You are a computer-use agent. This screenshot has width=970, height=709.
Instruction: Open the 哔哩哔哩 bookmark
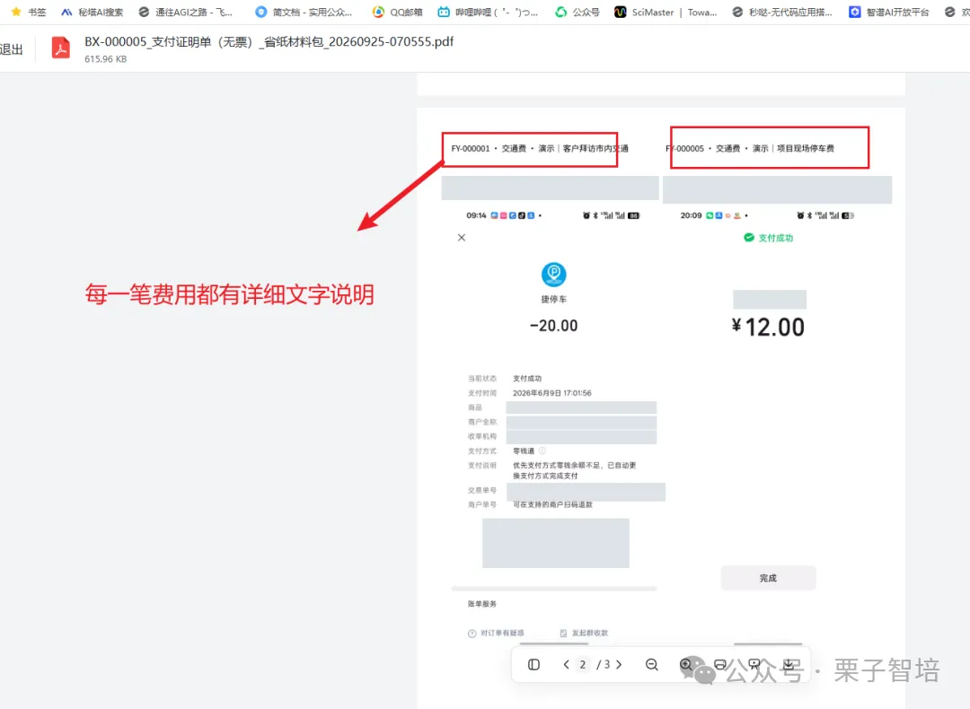(x=488, y=12)
